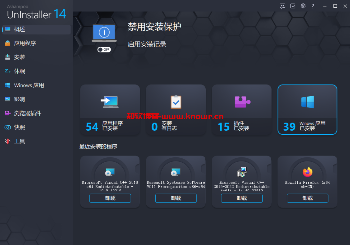Click the 工具 tools icon
This screenshot has height=245, width=350.
[8, 141]
